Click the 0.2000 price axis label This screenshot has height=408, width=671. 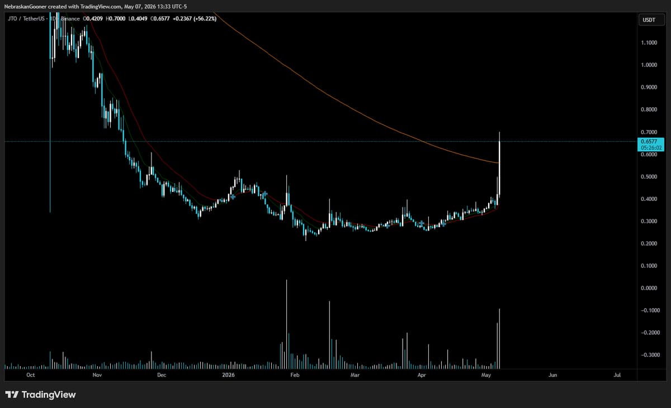(649, 243)
